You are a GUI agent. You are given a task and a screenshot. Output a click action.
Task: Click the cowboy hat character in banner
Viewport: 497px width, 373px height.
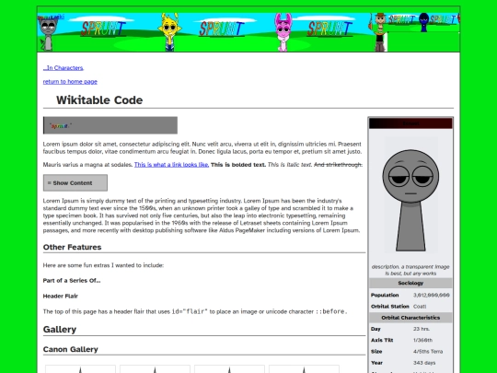(x=380, y=32)
